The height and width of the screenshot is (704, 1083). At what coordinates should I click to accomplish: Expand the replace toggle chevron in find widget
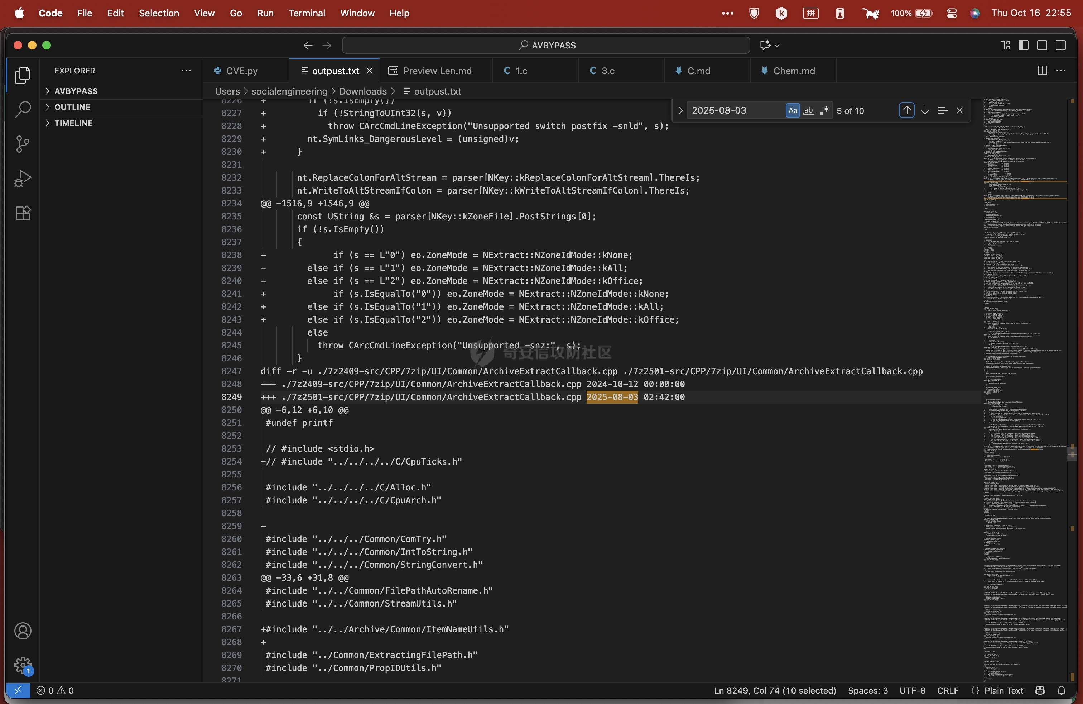click(680, 111)
